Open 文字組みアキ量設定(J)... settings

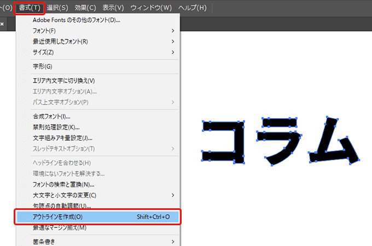click(x=97, y=138)
